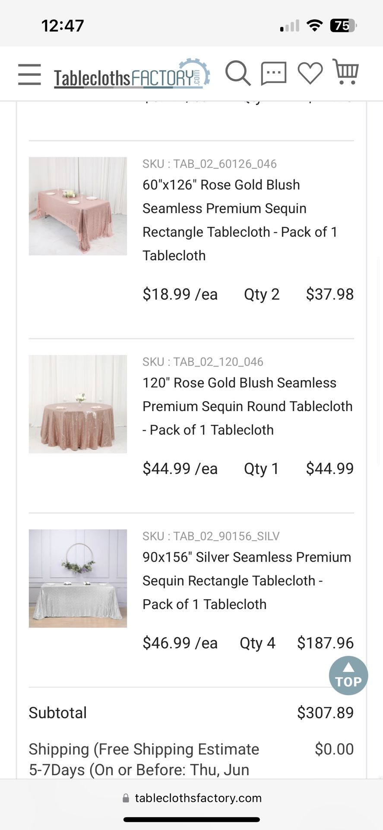The width and height of the screenshot is (383, 830).
Task: Open the hamburger navigation menu
Action: (x=29, y=74)
